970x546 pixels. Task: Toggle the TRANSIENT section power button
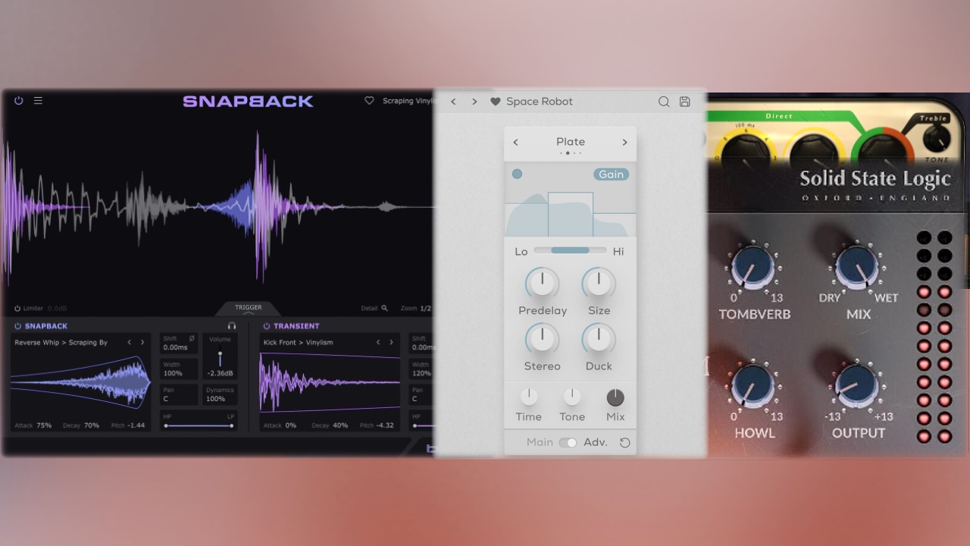[x=267, y=326]
